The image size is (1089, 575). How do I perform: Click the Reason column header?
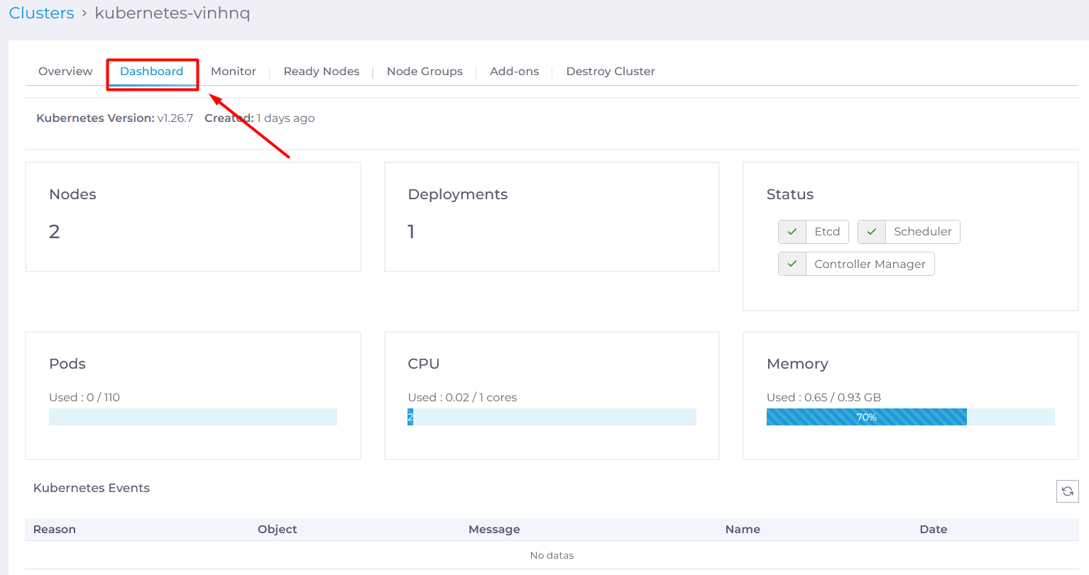[x=55, y=529]
